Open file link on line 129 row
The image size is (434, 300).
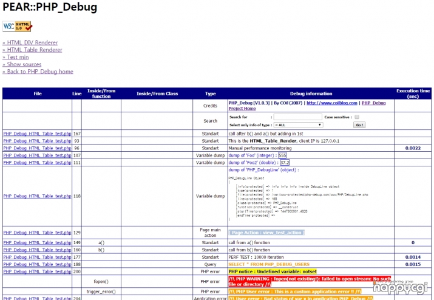(38, 233)
